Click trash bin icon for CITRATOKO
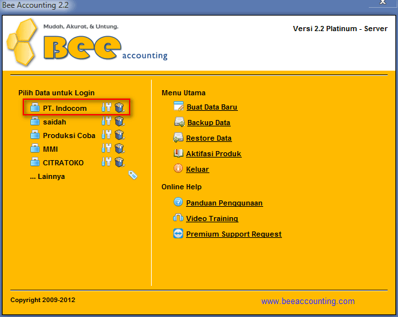The height and width of the screenshot is (317, 398). 119,162
